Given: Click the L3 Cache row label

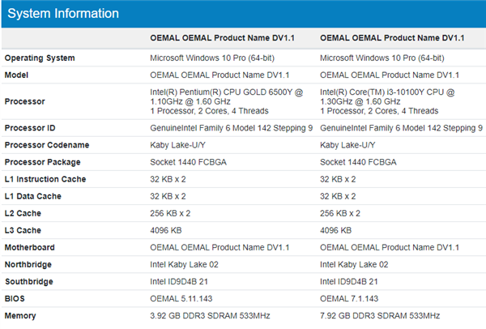Looking at the screenshot, I should tap(23, 230).
